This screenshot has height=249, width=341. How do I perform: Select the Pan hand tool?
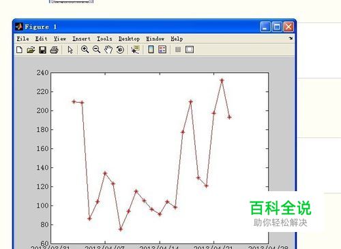coord(108,50)
